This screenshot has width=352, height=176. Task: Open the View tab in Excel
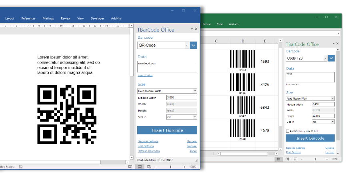pyautogui.click(x=220, y=24)
